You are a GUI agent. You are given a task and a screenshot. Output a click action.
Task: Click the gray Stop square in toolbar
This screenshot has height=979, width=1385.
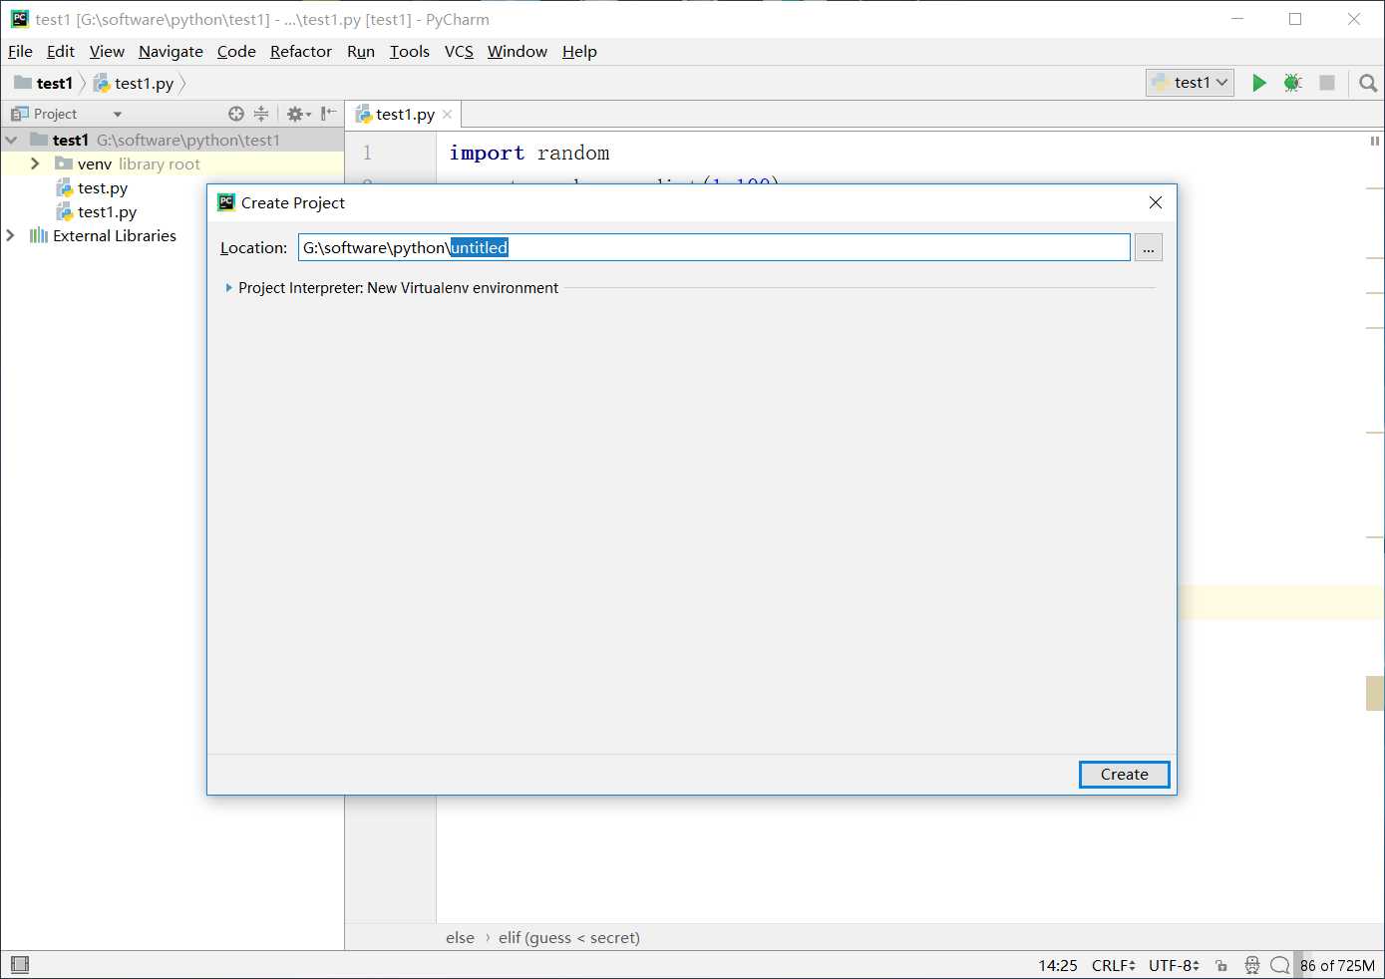click(1327, 83)
